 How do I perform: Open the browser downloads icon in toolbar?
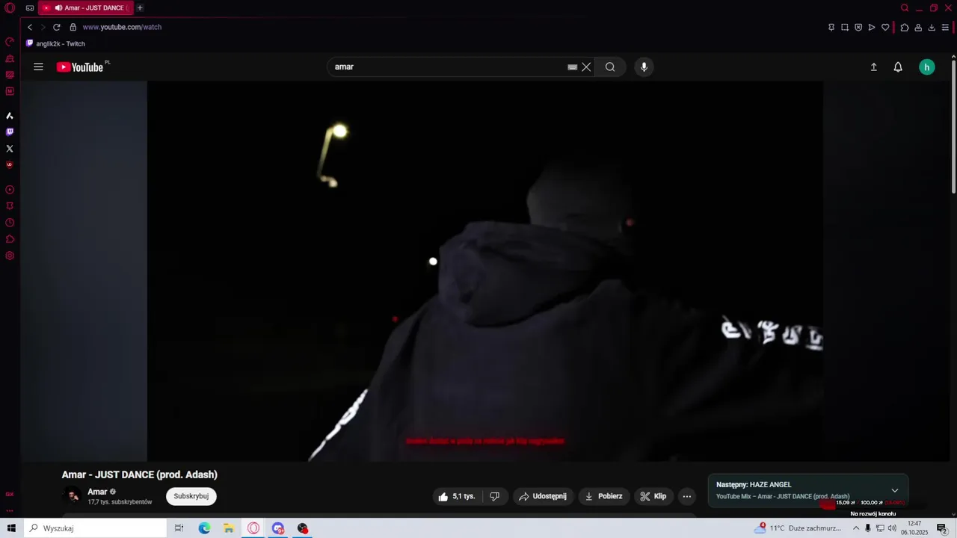[x=932, y=28]
